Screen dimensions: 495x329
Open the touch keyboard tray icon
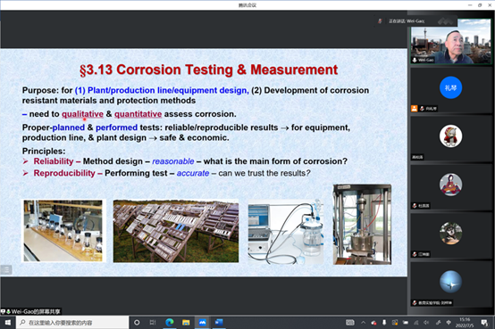click(x=350, y=323)
